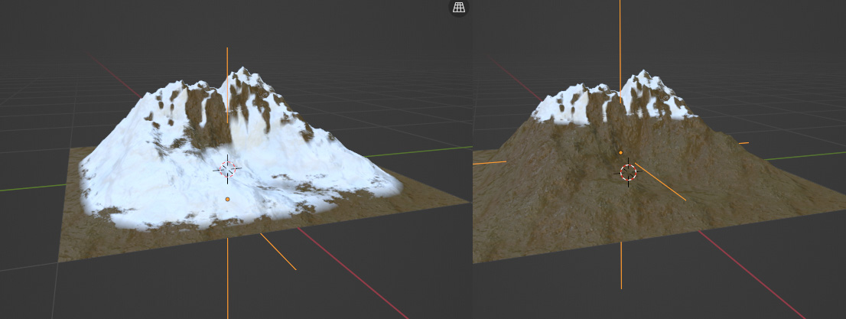Click the 3D cursor in right viewport
This screenshot has height=319, width=846.
click(x=628, y=173)
